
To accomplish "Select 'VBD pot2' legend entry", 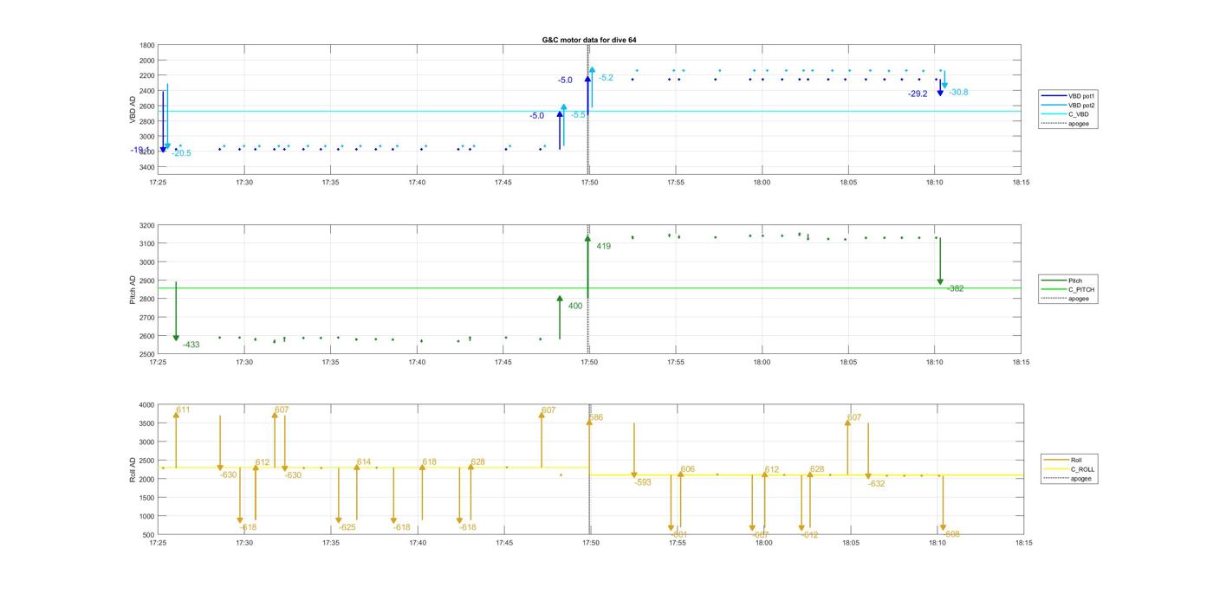I will [1080, 105].
